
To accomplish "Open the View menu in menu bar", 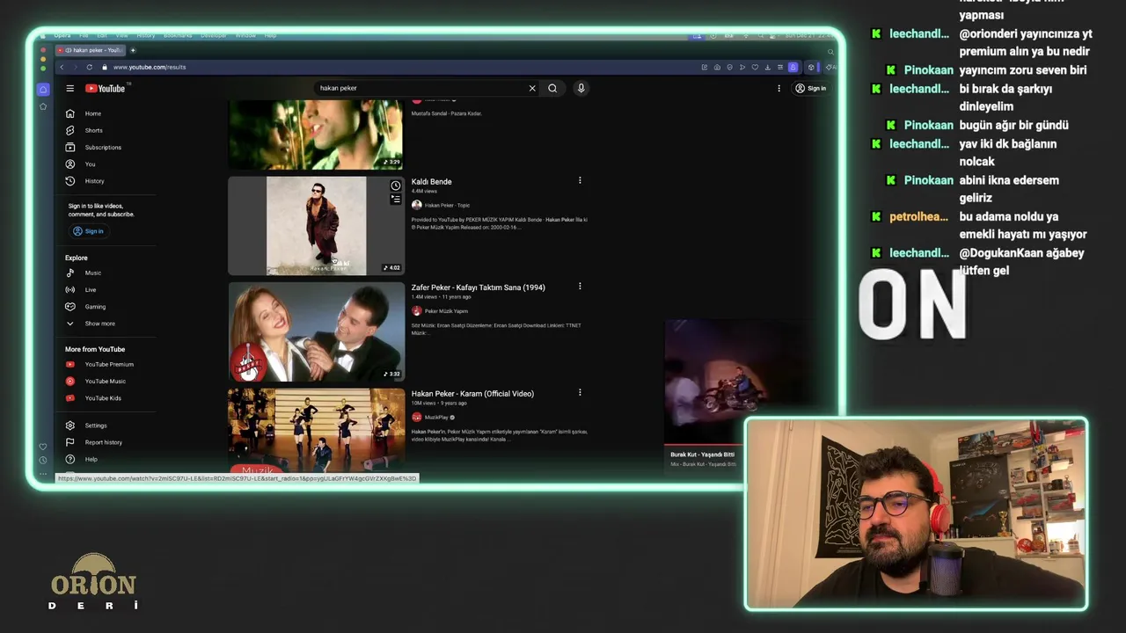I will coord(122,35).
